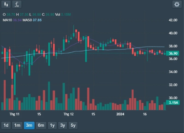Switch to the 1m time range
Viewport: 184px width, 133px height.
17,126
